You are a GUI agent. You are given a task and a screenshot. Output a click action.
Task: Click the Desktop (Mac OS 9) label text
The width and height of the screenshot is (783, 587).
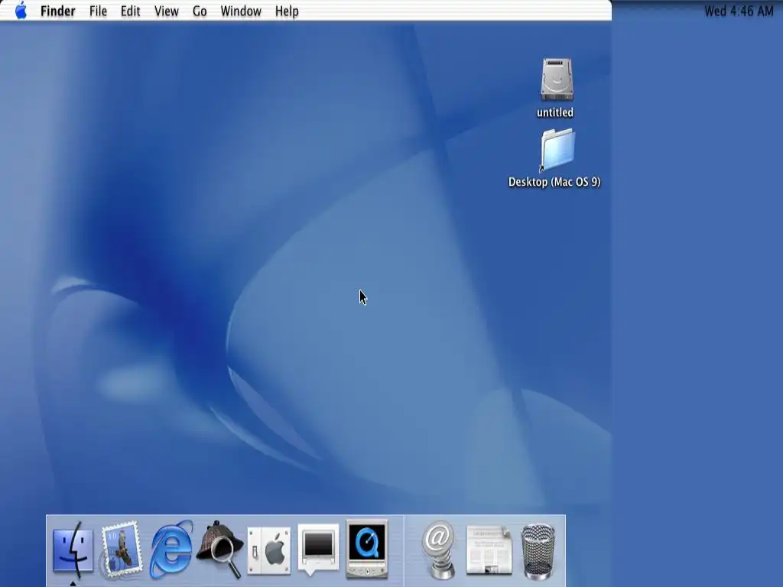[x=554, y=182]
